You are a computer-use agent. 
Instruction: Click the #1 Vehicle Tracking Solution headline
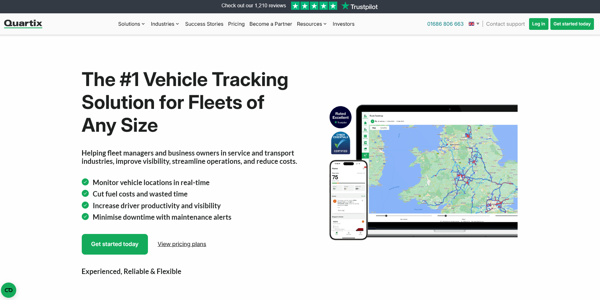click(x=185, y=102)
